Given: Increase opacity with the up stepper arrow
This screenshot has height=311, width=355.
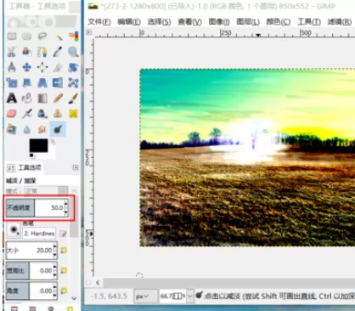Looking at the screenshot, I should click(66, 203).
